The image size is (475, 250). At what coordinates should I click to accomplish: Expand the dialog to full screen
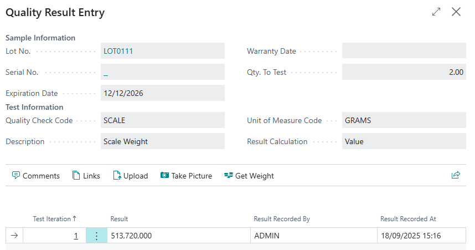(436, 12)
